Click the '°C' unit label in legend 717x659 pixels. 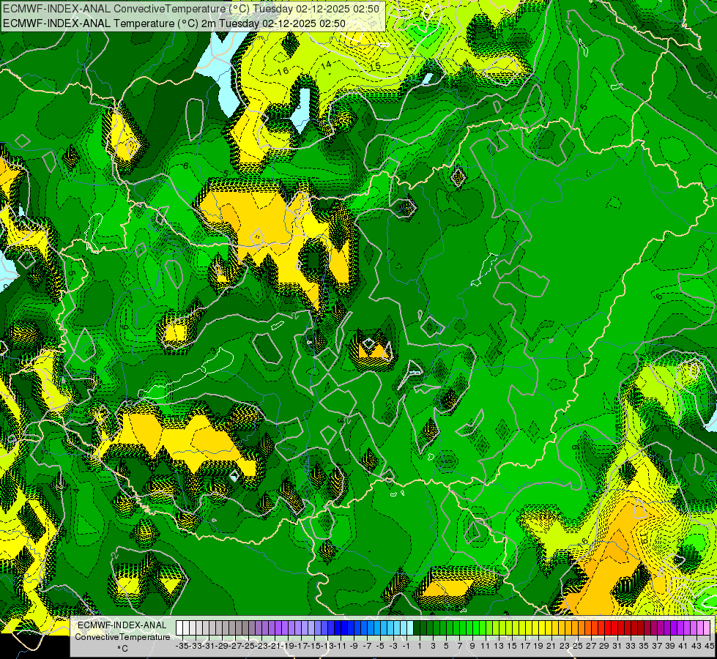(122, 648)
